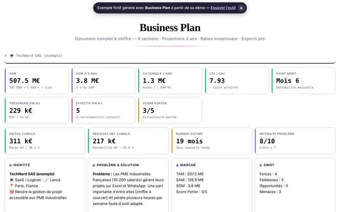Open the Intensité problème 8/10 card
This screenshot has width=340, height=212.
(295, 141)
